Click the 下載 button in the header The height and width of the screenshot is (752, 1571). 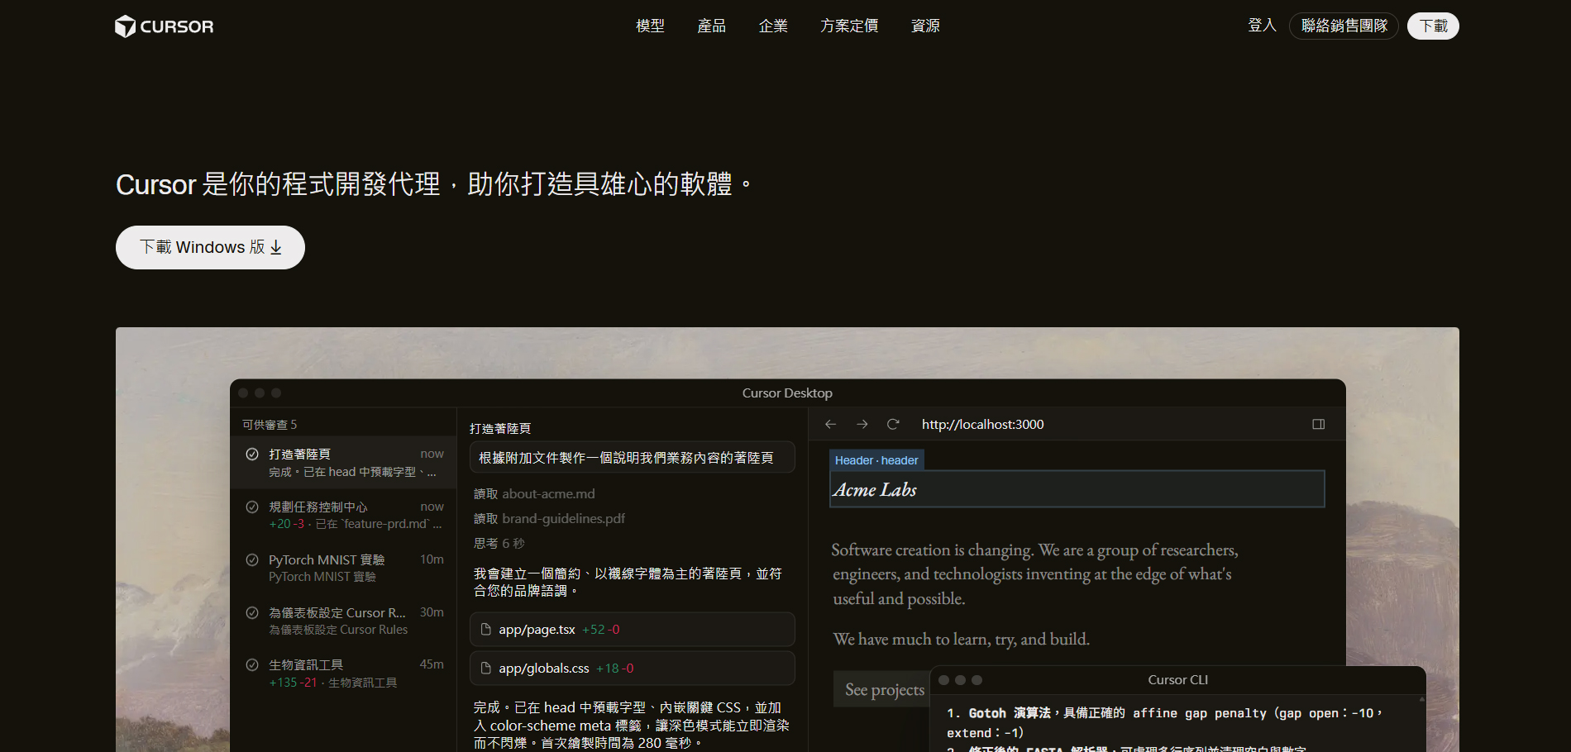pyautogui.click(x=1433, y=26)
